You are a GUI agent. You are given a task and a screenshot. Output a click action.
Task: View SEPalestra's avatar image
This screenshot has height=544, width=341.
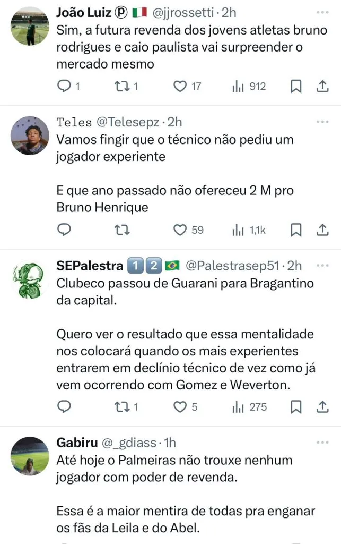[30, 279]
